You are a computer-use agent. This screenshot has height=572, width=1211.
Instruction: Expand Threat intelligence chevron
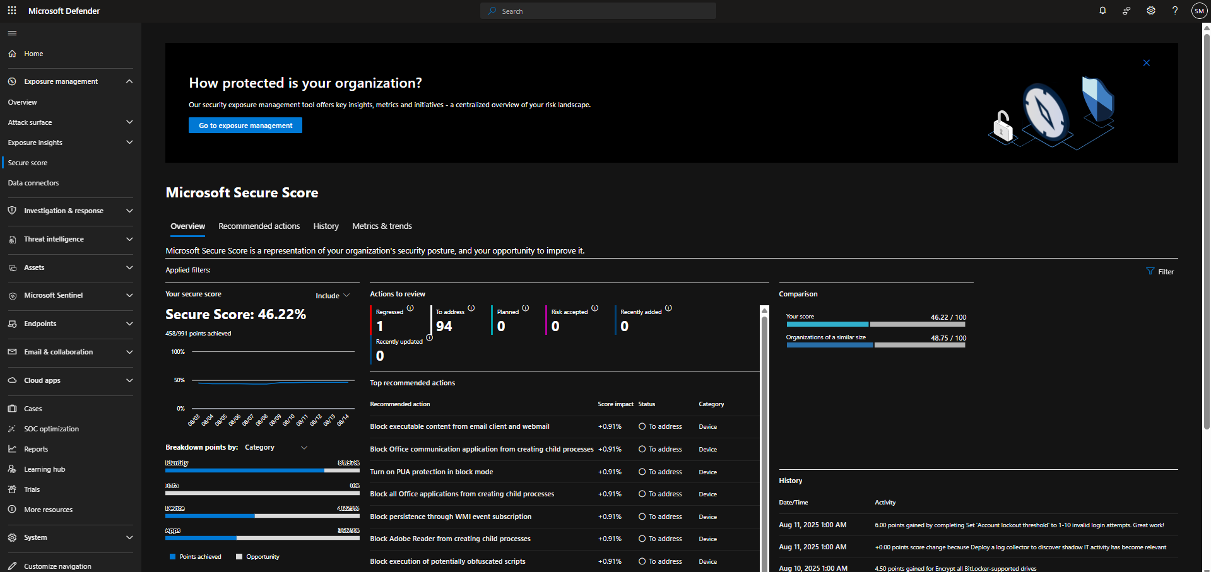click(129, 239)
